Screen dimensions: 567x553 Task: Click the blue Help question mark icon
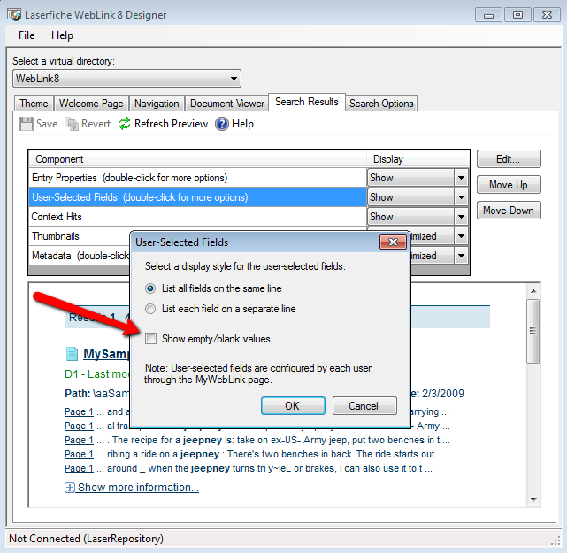pos(222,124)
